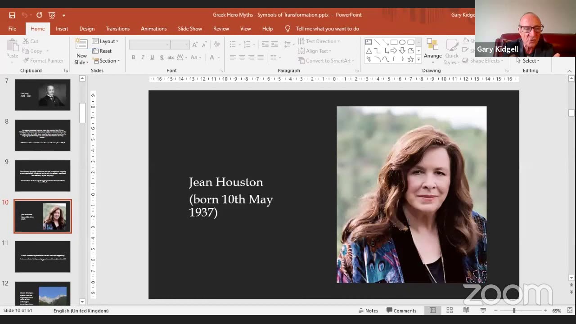Select rectangle shape in shapes gallery
This screenshot has width=576, height=324.
[394, 42]
